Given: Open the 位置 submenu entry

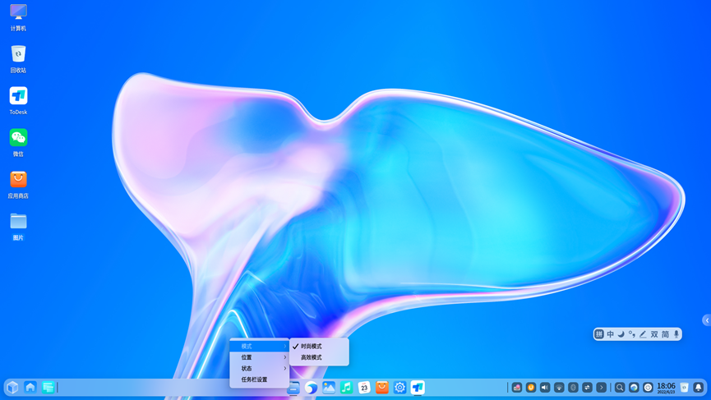Looking at the screenshot, I should pos(260,357).
